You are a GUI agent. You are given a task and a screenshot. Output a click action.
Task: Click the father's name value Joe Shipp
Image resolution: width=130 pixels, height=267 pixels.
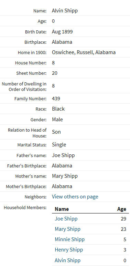click(x=63, y=155)
